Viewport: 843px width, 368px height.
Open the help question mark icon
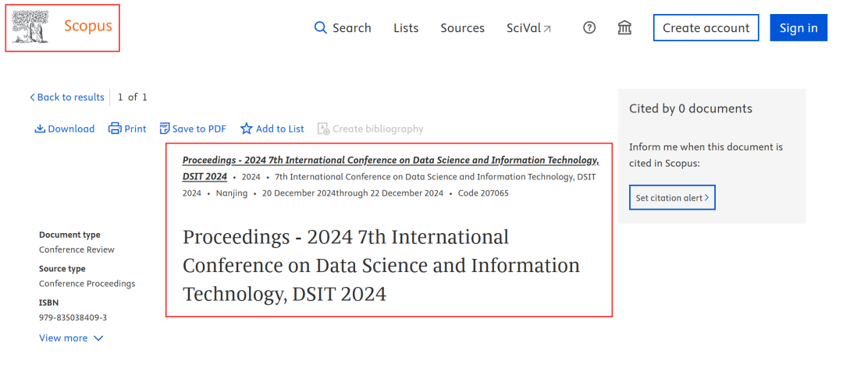[x=589, y=28]
